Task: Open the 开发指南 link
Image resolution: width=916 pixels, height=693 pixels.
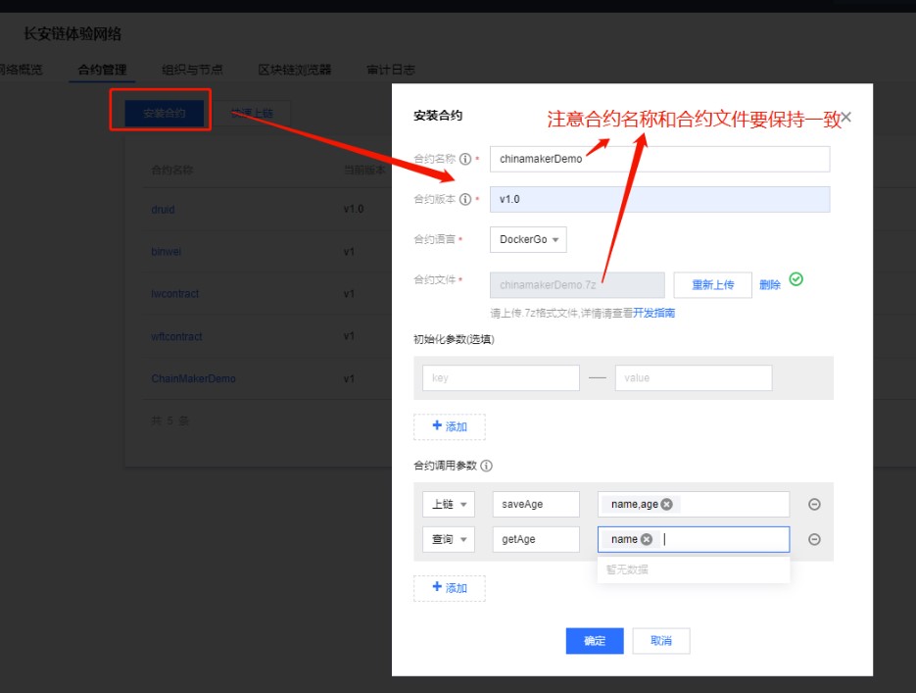Action: [653, 314]
